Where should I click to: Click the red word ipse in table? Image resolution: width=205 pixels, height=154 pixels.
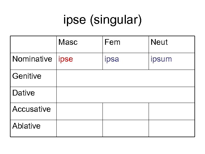click(x=65, y=59)
